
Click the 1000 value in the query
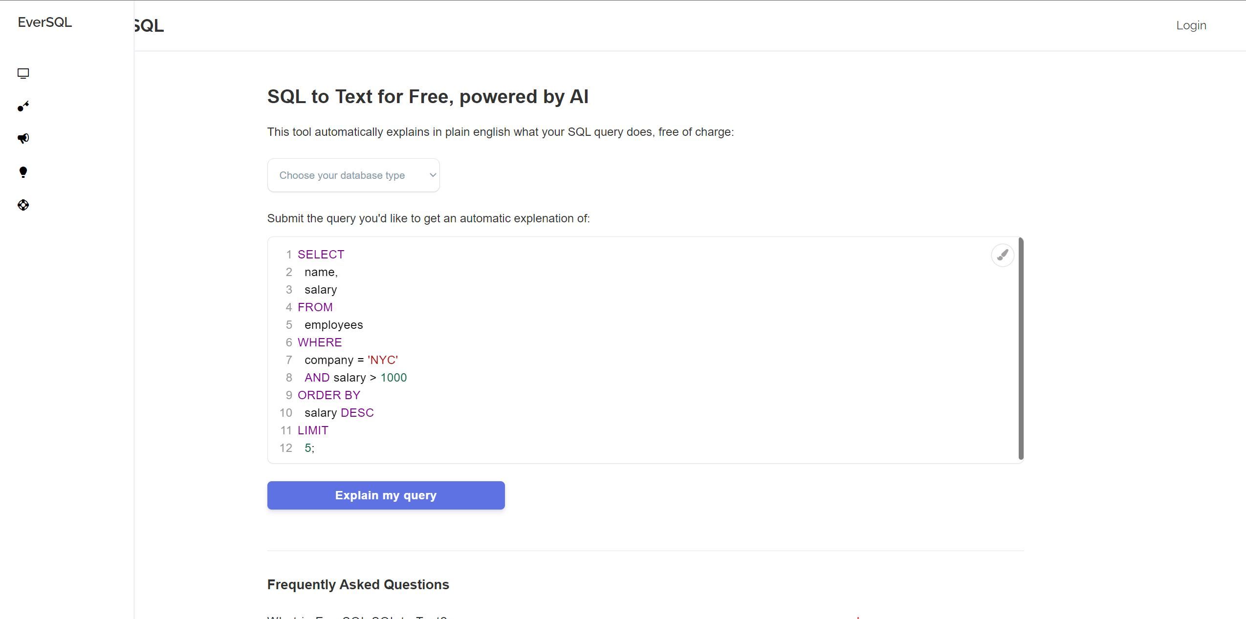coord(393,378)
